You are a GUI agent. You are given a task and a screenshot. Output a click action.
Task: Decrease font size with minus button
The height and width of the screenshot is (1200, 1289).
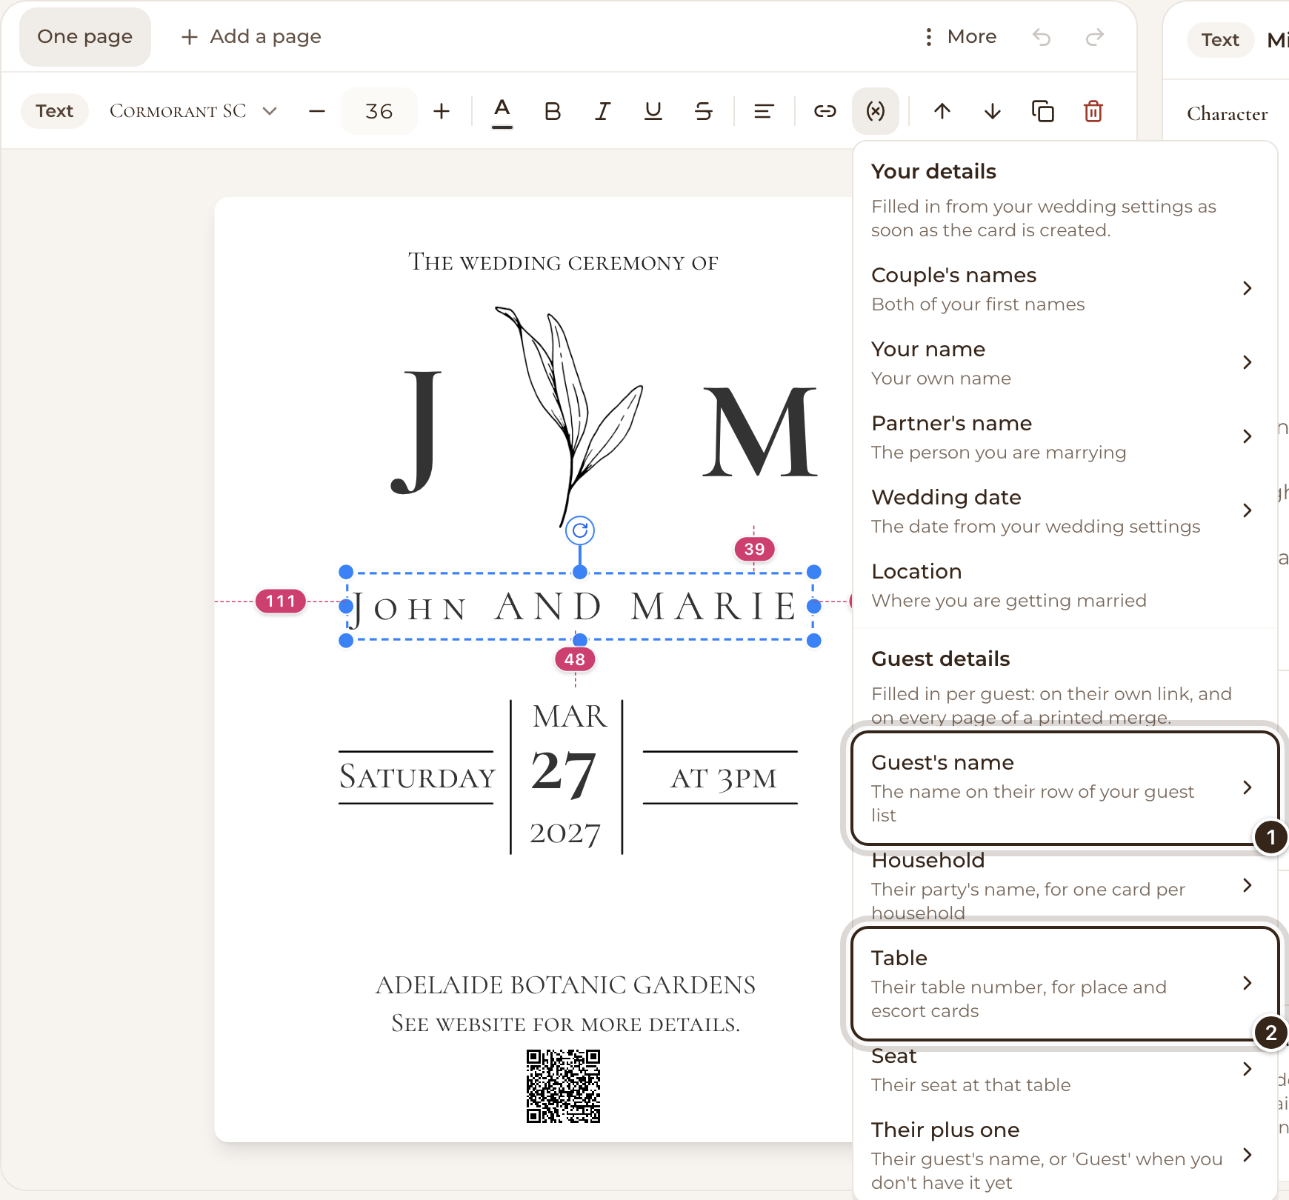click(317, 111)
